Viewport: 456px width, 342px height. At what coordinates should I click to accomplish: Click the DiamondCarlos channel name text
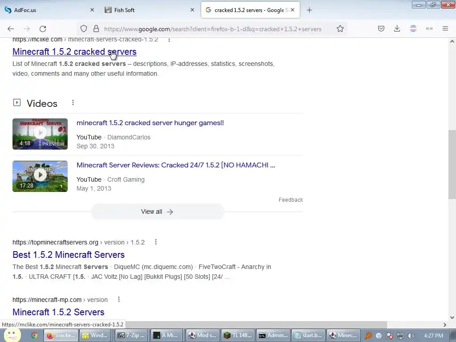tap(129, 137)
